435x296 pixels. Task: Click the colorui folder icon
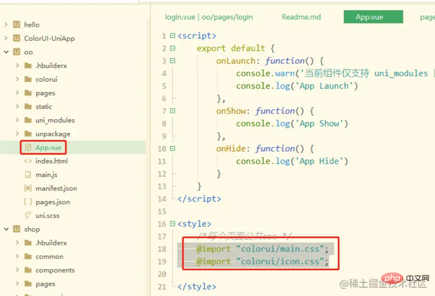click(28, 79)
